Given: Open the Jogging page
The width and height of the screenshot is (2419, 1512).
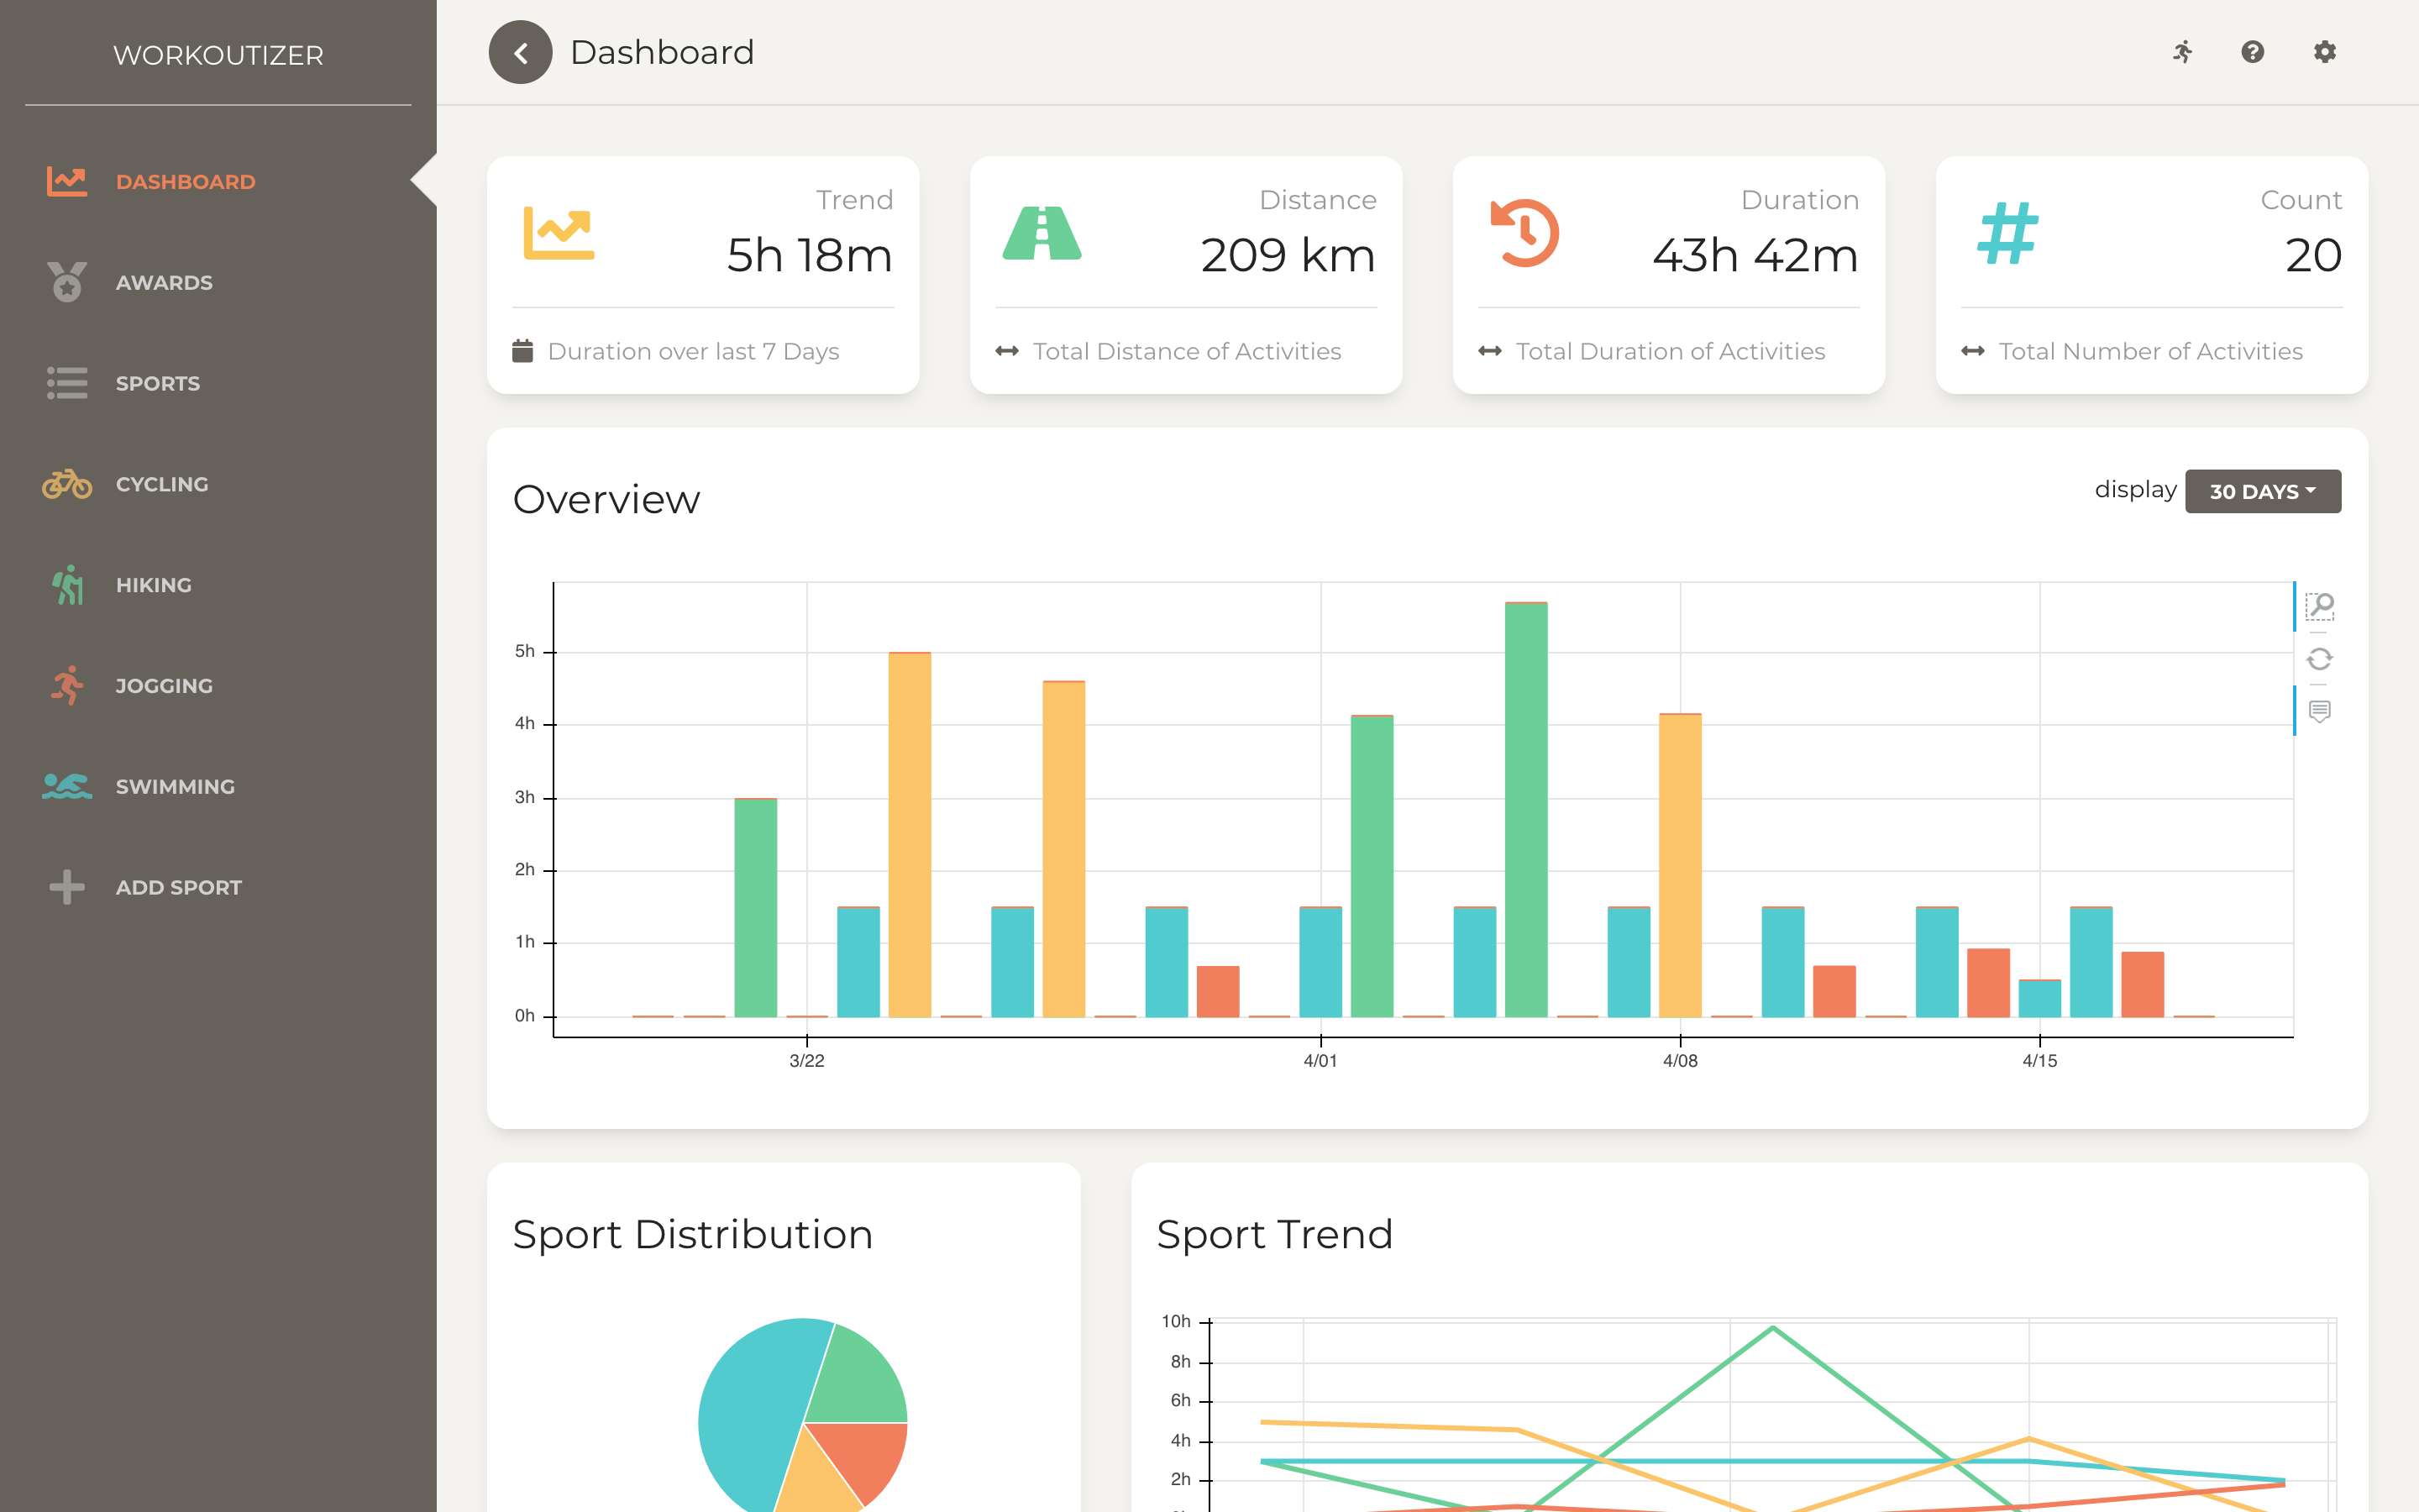Looking at the screenshot, I should point(164,686).
